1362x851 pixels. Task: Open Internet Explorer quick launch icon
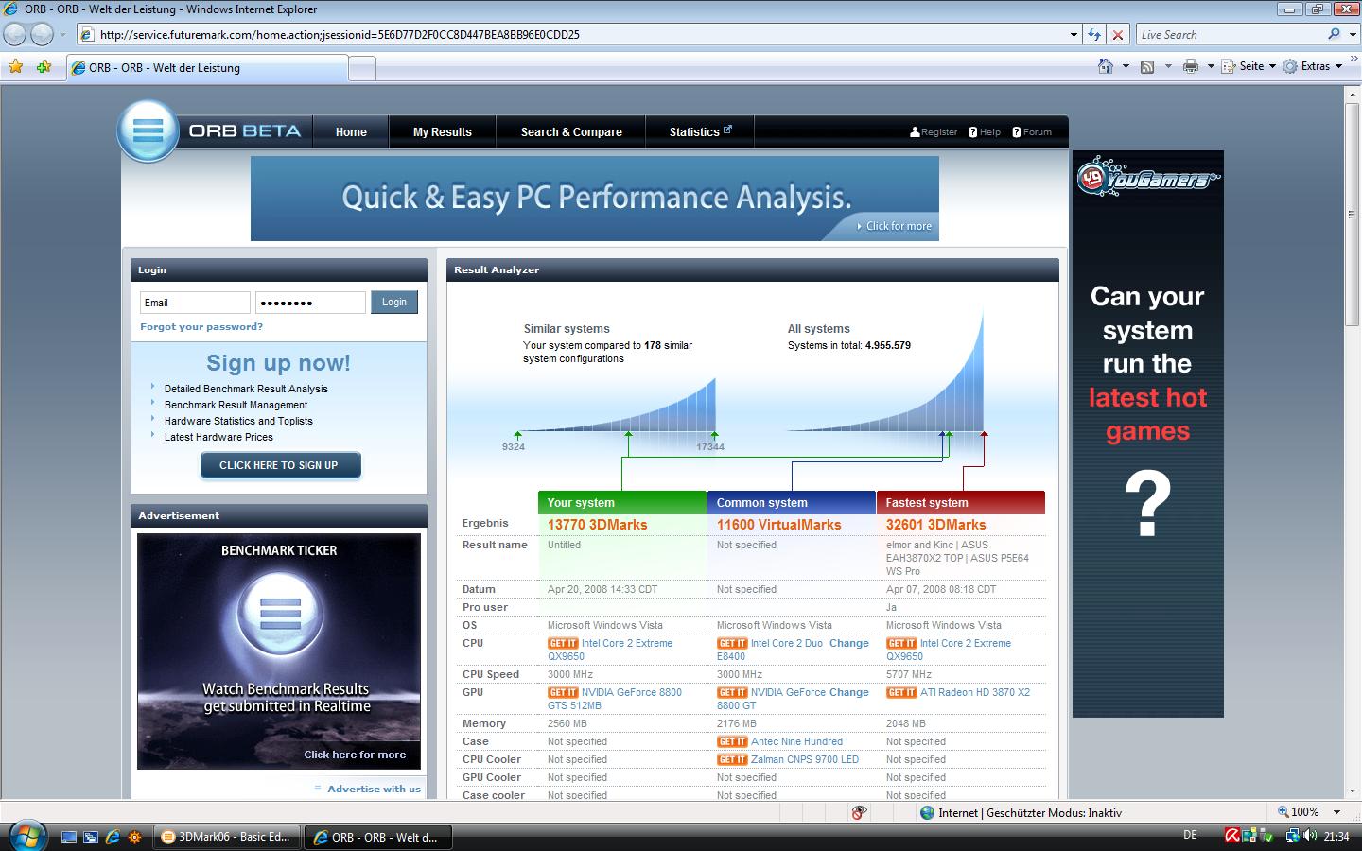pos(113,837)
